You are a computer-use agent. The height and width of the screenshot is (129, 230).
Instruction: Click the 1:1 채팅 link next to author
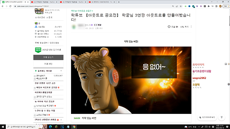[x=97, y=25]
